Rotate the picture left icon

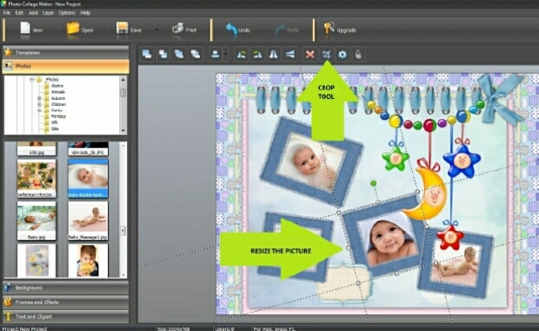coord(242,54)
